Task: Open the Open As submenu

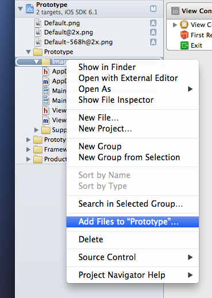Action: coord(132,89)
